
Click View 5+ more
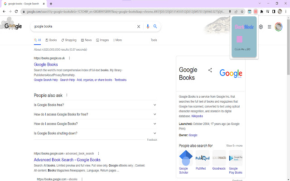pyautogui.click(x=234, y=146)
